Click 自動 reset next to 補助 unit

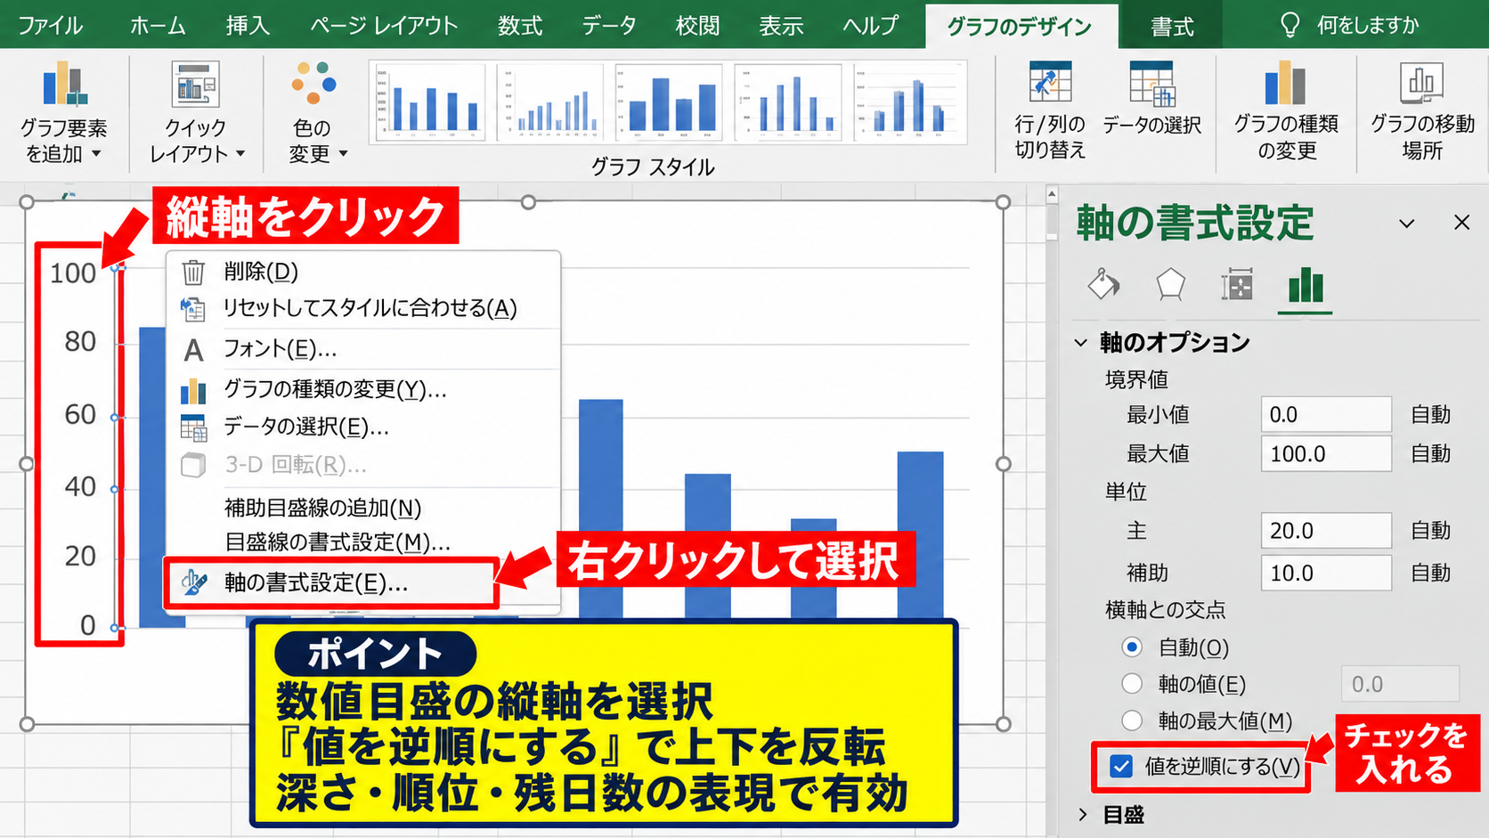pyautogui.click(x=1430, y=573)
